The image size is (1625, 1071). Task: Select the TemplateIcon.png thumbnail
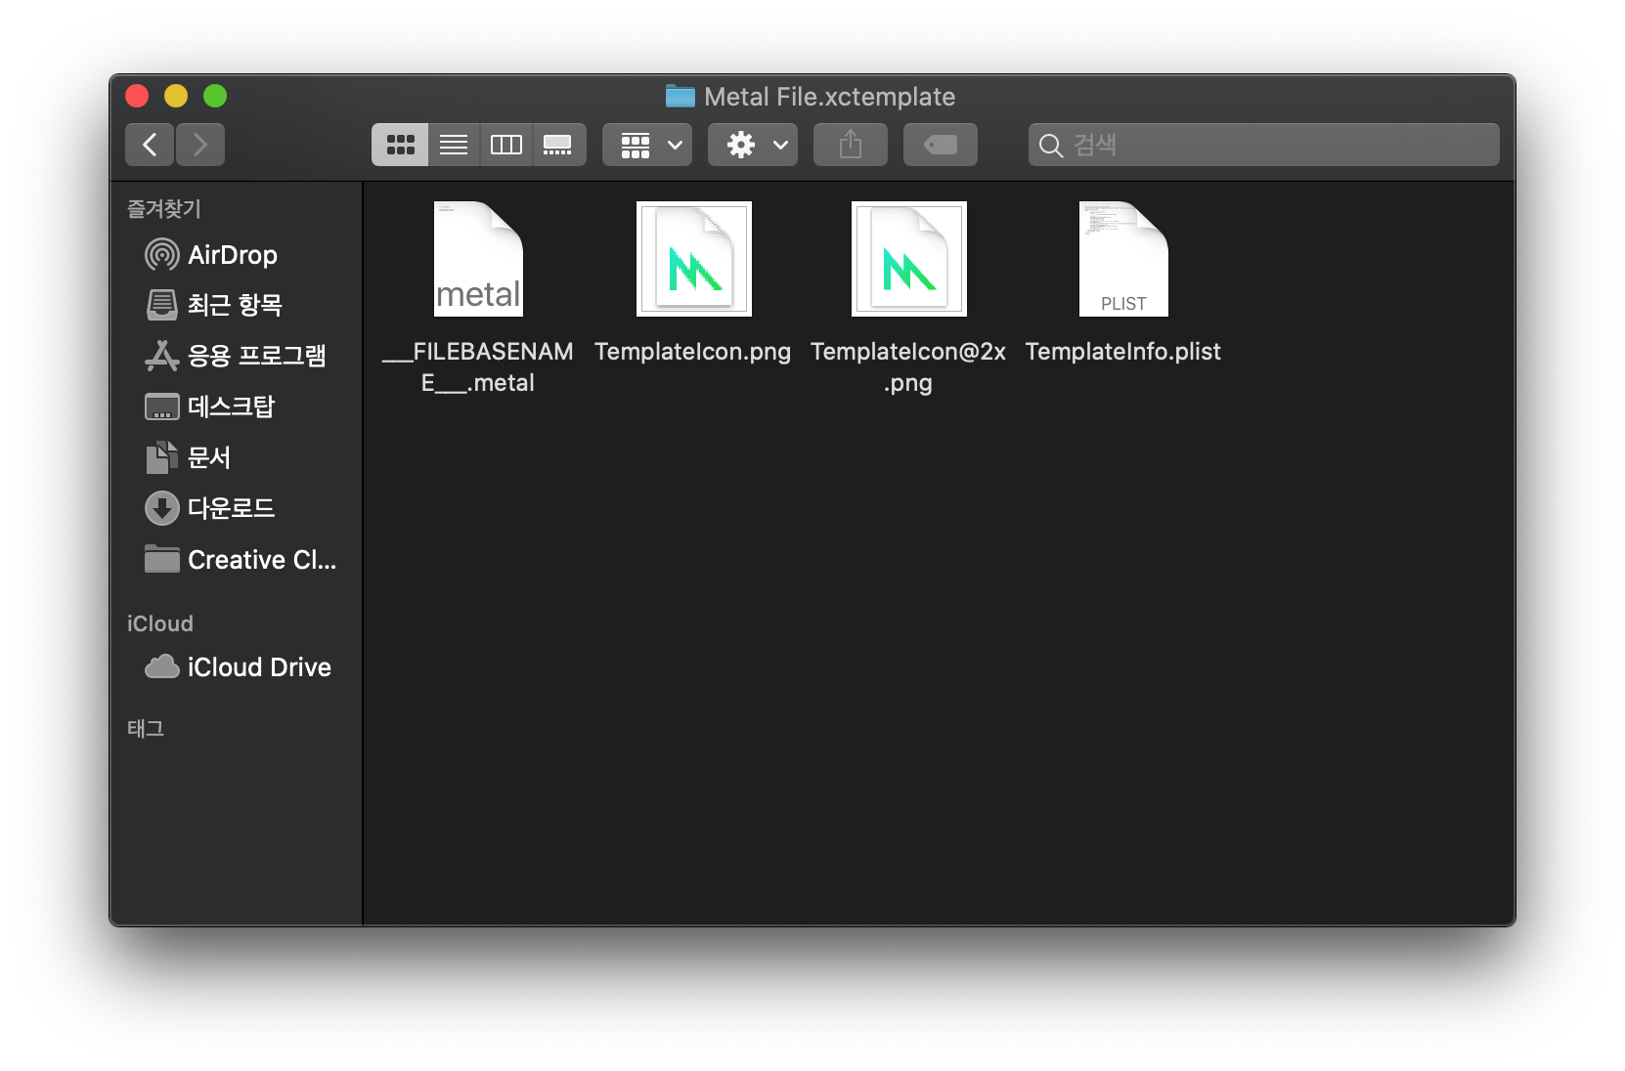click(694, 259)
